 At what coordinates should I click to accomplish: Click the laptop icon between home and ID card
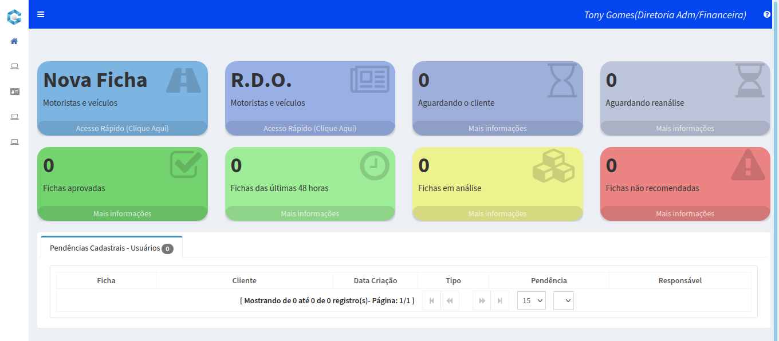14,66
